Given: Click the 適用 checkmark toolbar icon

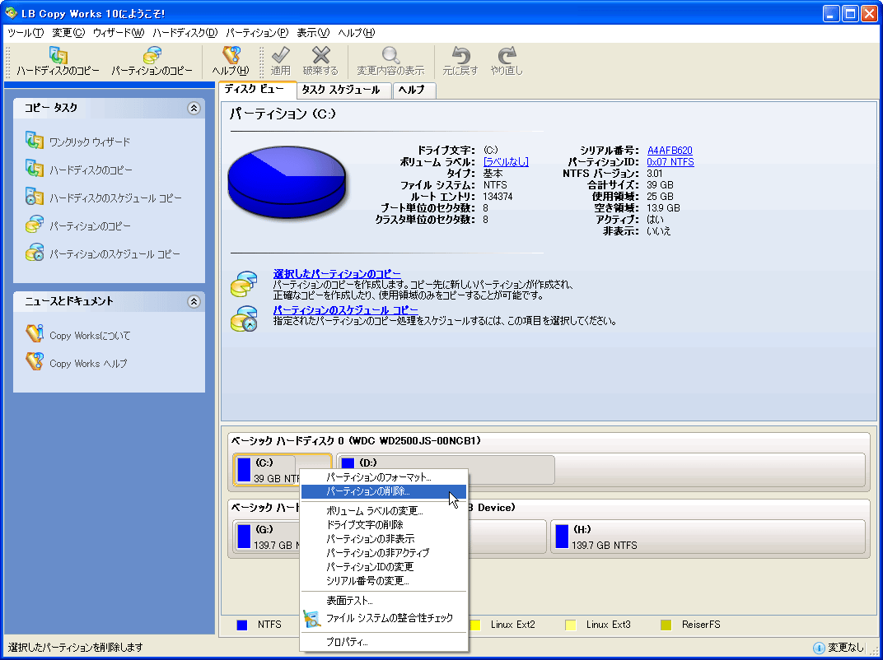Looking at the screenshot, I should pos(280,55).
